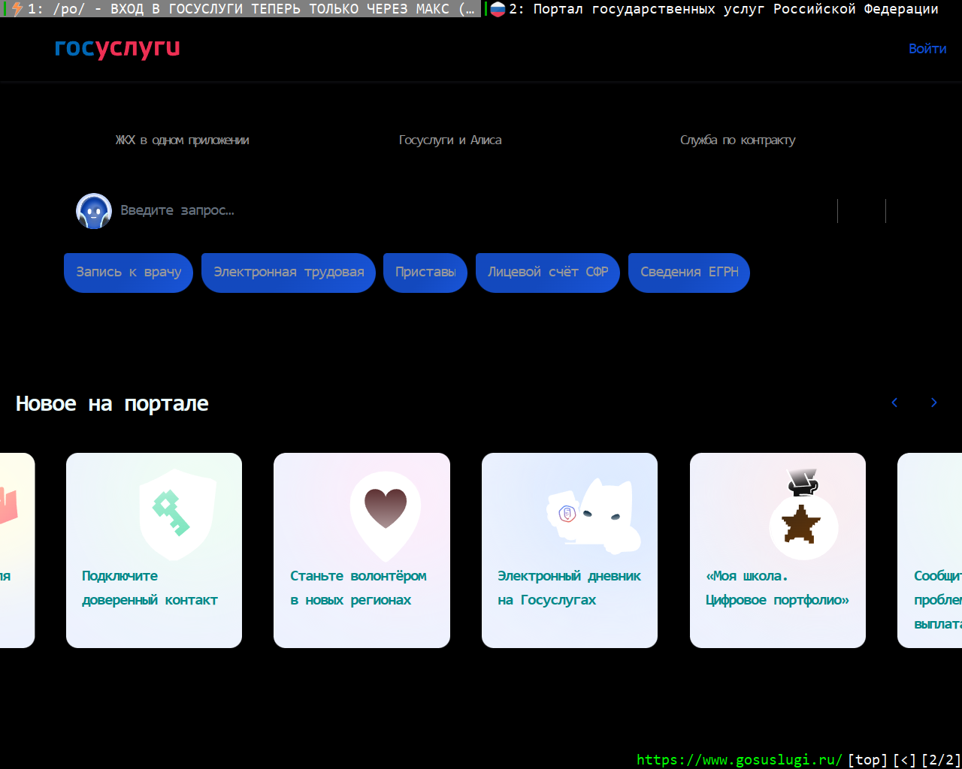The width and height of the screenshot is (962, 769).
Task: Open the robot assistant avatar icon
Action: tap(94, 211)
